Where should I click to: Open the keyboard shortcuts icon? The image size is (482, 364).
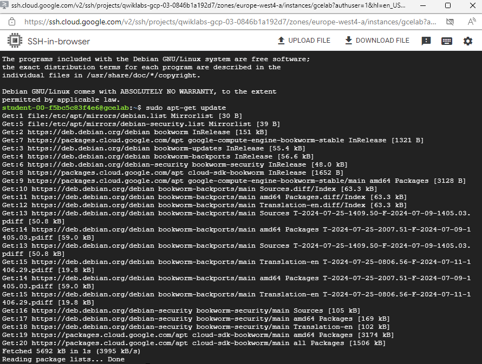447,41
